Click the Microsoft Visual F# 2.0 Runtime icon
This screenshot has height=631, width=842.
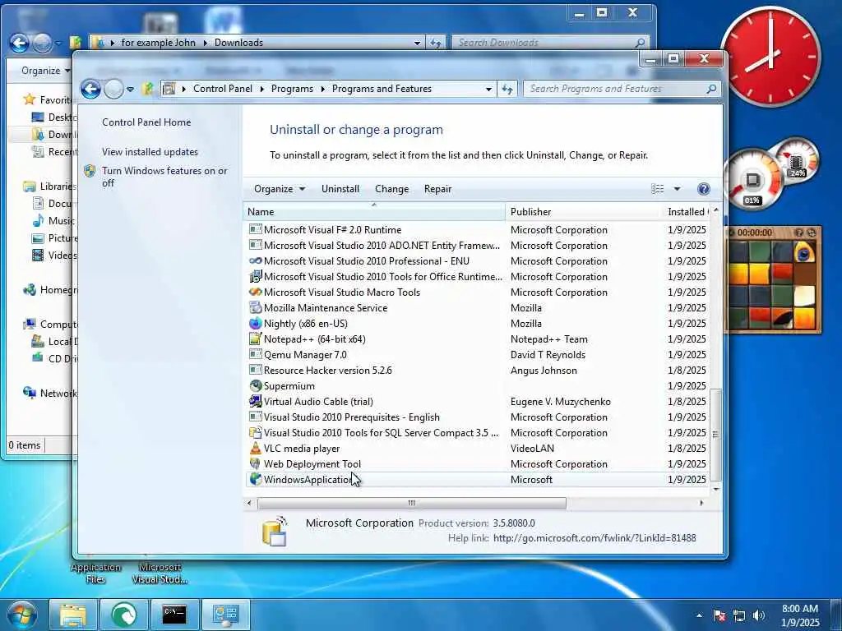click(x=256, y=230)
